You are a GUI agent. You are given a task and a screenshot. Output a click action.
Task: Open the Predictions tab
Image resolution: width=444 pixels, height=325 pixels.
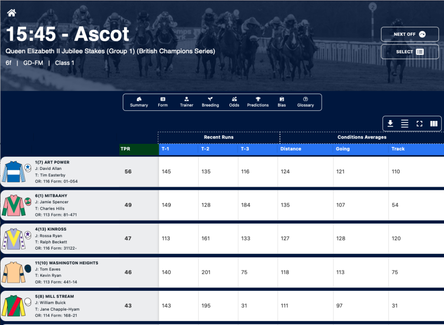pos(258,102)
